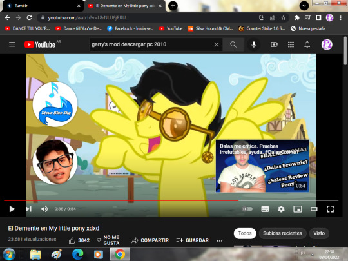This screenshot has height=261, width=348.
Task: Open Facebook - Inicia se... bookmark
Action: 130,28
